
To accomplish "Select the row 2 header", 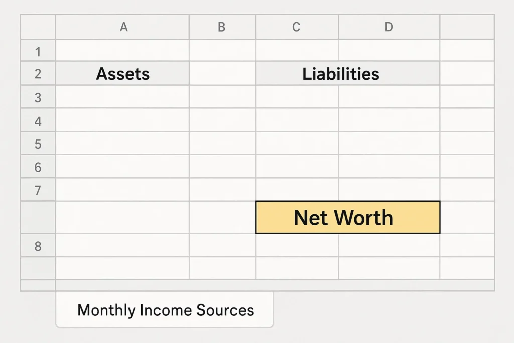I will pos(38,74).
